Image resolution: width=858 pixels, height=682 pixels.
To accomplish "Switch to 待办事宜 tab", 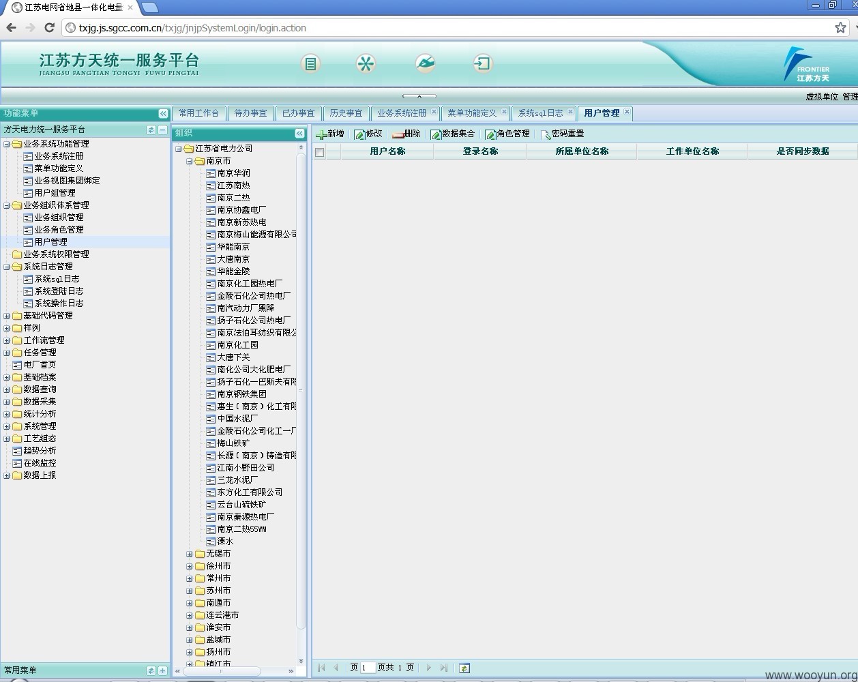I will tap(250, 113).
